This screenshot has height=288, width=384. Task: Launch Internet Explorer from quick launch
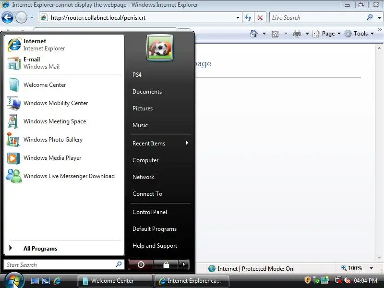[57, 281]
